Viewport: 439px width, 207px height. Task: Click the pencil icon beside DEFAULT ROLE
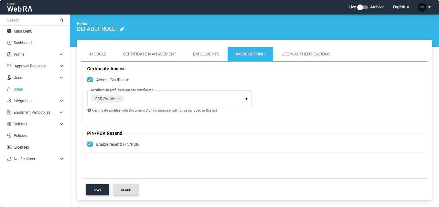click(122, 29)
